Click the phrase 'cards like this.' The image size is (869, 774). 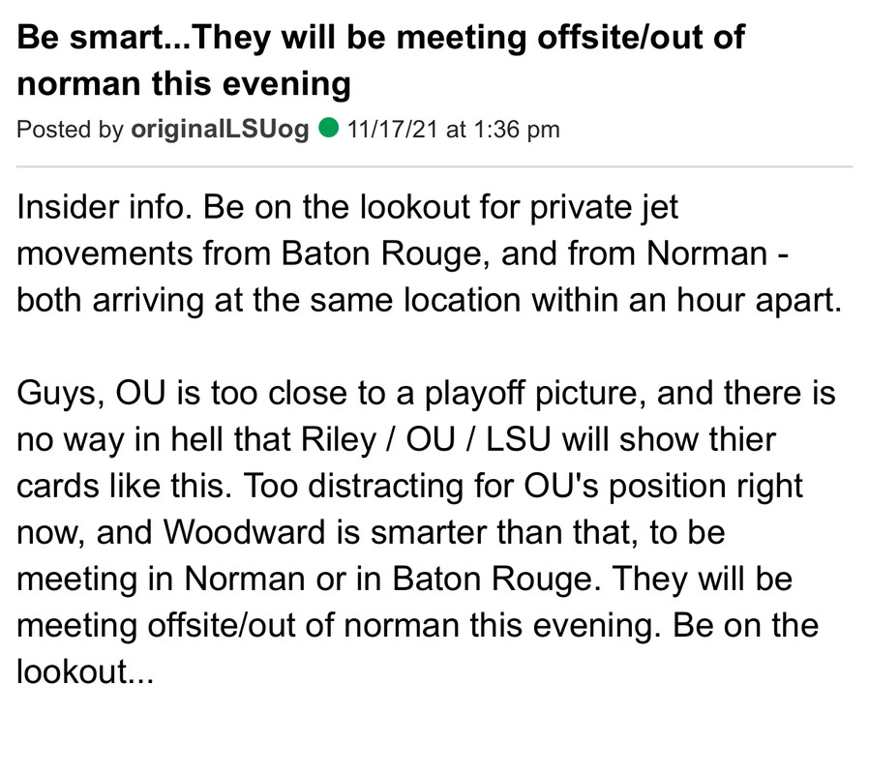124,487
